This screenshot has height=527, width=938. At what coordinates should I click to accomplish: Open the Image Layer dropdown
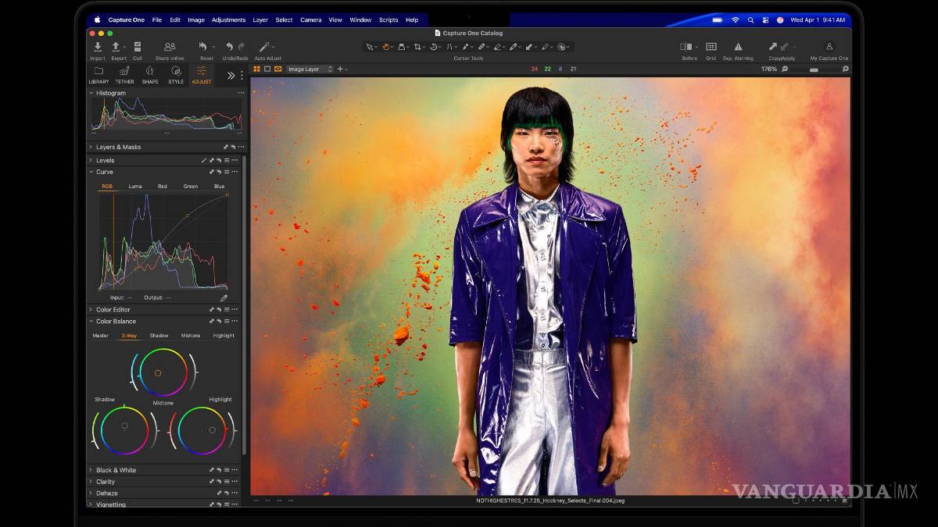[310, 69]
